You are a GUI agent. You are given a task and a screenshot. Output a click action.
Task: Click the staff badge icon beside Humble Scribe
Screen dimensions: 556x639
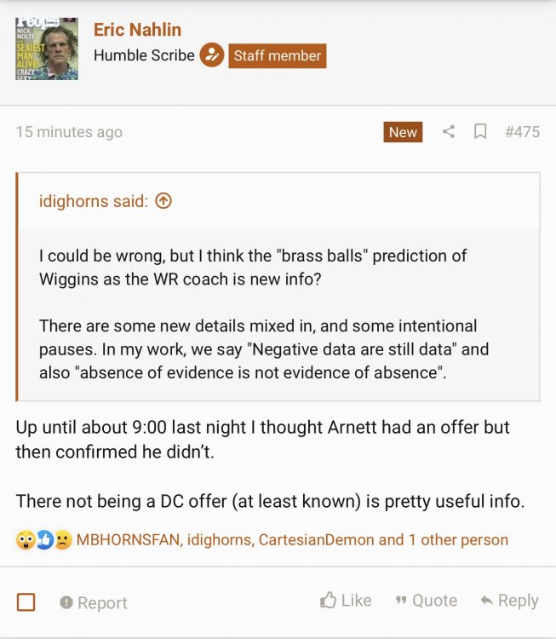click(x=211, y=56)
